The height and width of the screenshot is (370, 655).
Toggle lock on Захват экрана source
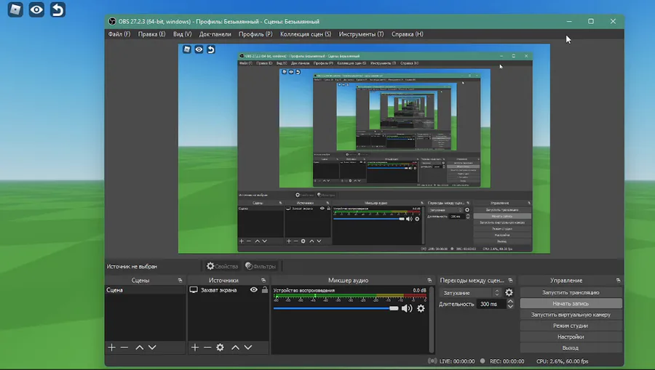(x=264, y=289)
